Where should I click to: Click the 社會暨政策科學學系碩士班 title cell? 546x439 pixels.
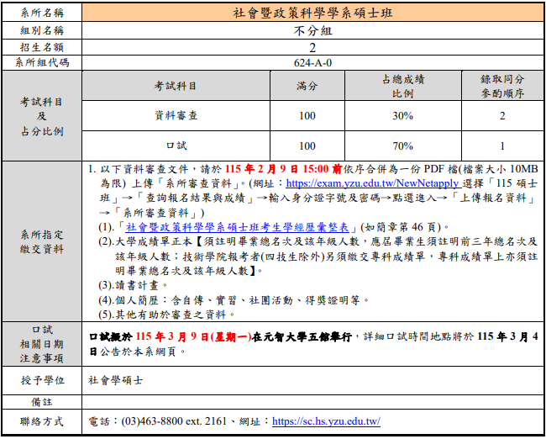point(312,13)
